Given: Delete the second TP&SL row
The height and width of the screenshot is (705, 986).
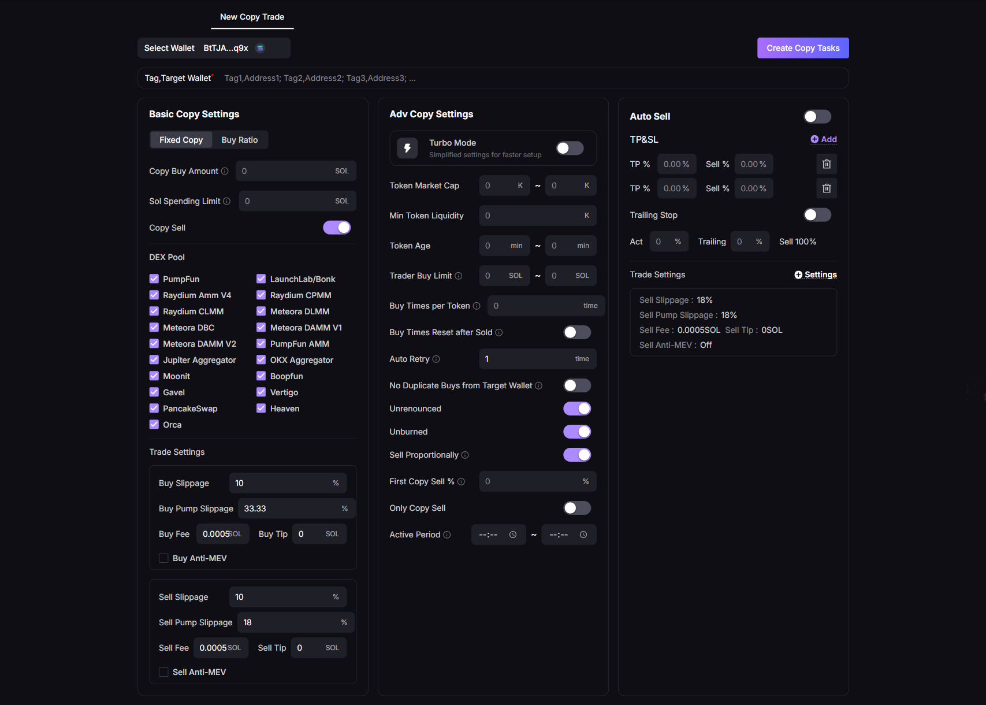Looking at the screenshot, I should click(x=827, y=188).
